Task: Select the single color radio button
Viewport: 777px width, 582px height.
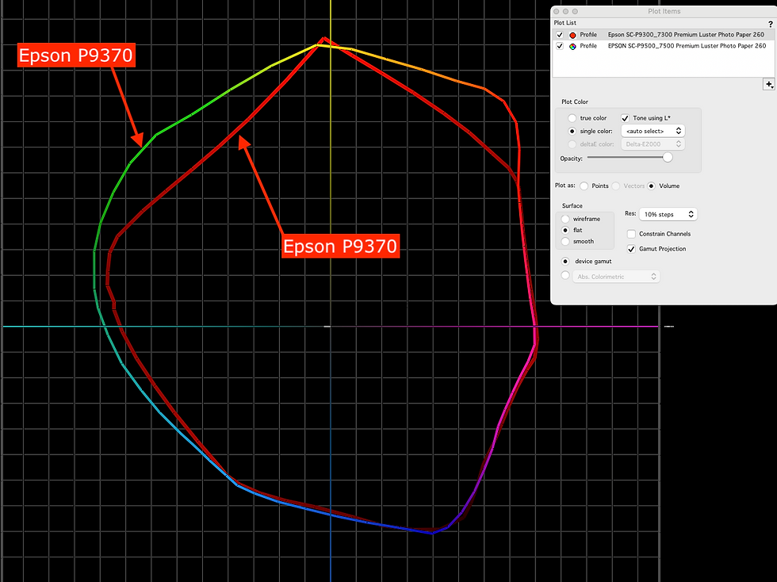Action: click(572, 132)
